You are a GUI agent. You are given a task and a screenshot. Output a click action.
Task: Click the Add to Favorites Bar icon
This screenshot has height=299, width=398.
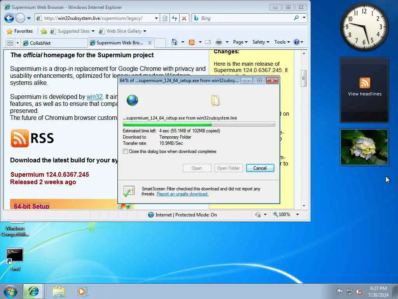[44, 31]
